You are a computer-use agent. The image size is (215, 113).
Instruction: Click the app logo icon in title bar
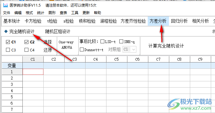click(6, 5)
